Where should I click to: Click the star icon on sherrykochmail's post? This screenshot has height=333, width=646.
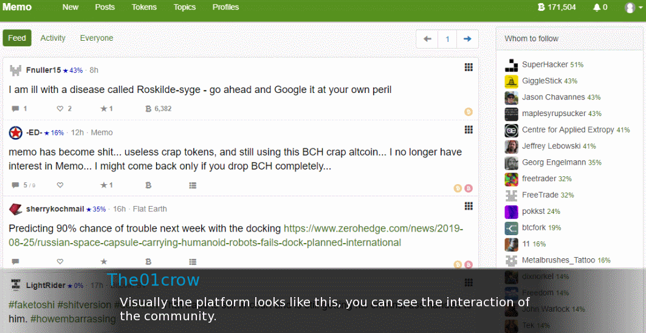(104, 262)
